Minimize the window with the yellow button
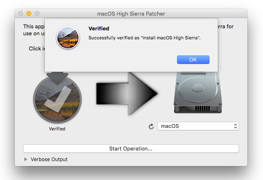263x180 pixels. point(28,14)
